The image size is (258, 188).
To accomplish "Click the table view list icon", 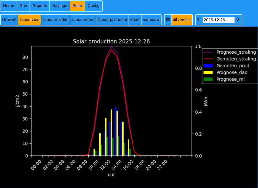I will click(168, 20).
